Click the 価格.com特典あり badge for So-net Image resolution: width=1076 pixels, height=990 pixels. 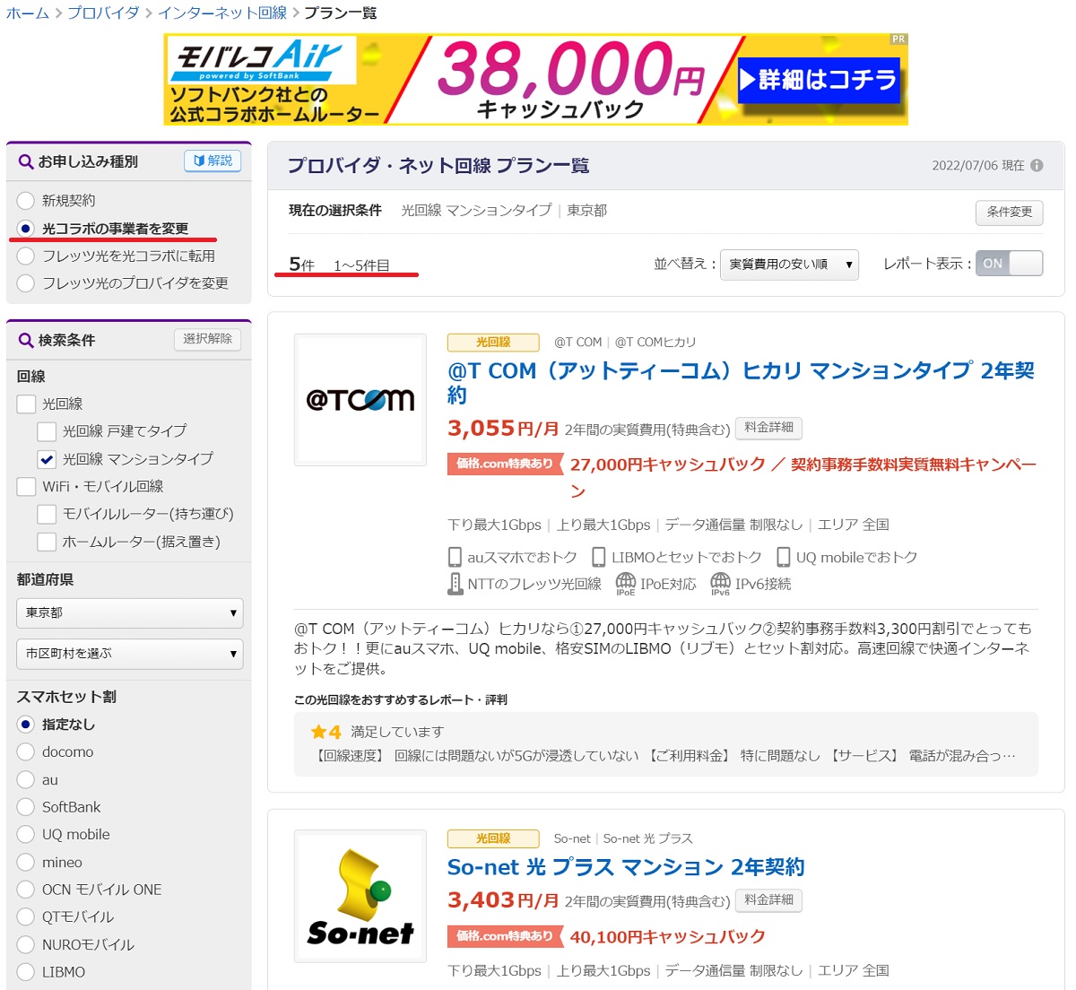[x=505, y=936]
